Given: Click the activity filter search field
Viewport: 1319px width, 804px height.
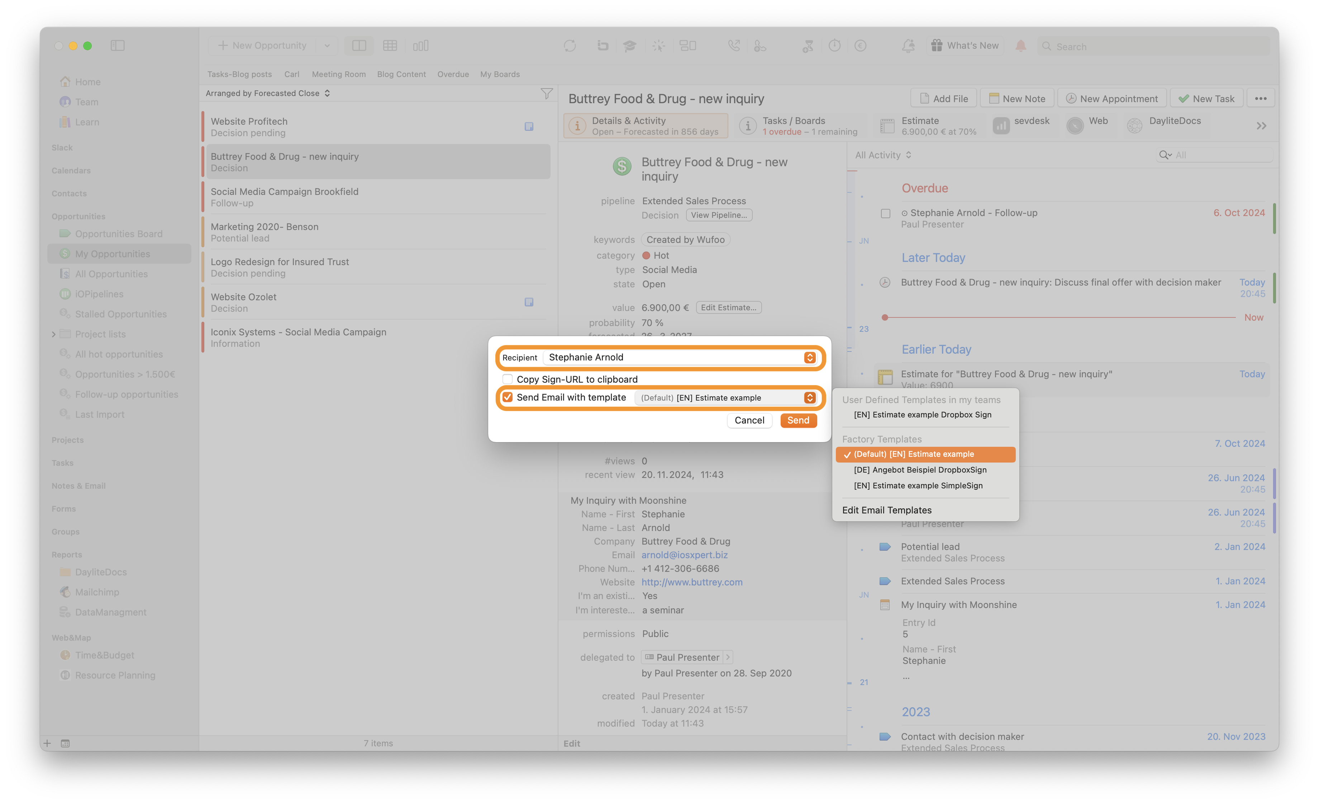Looking at the screenshot, I should [x=1214, y=155].
